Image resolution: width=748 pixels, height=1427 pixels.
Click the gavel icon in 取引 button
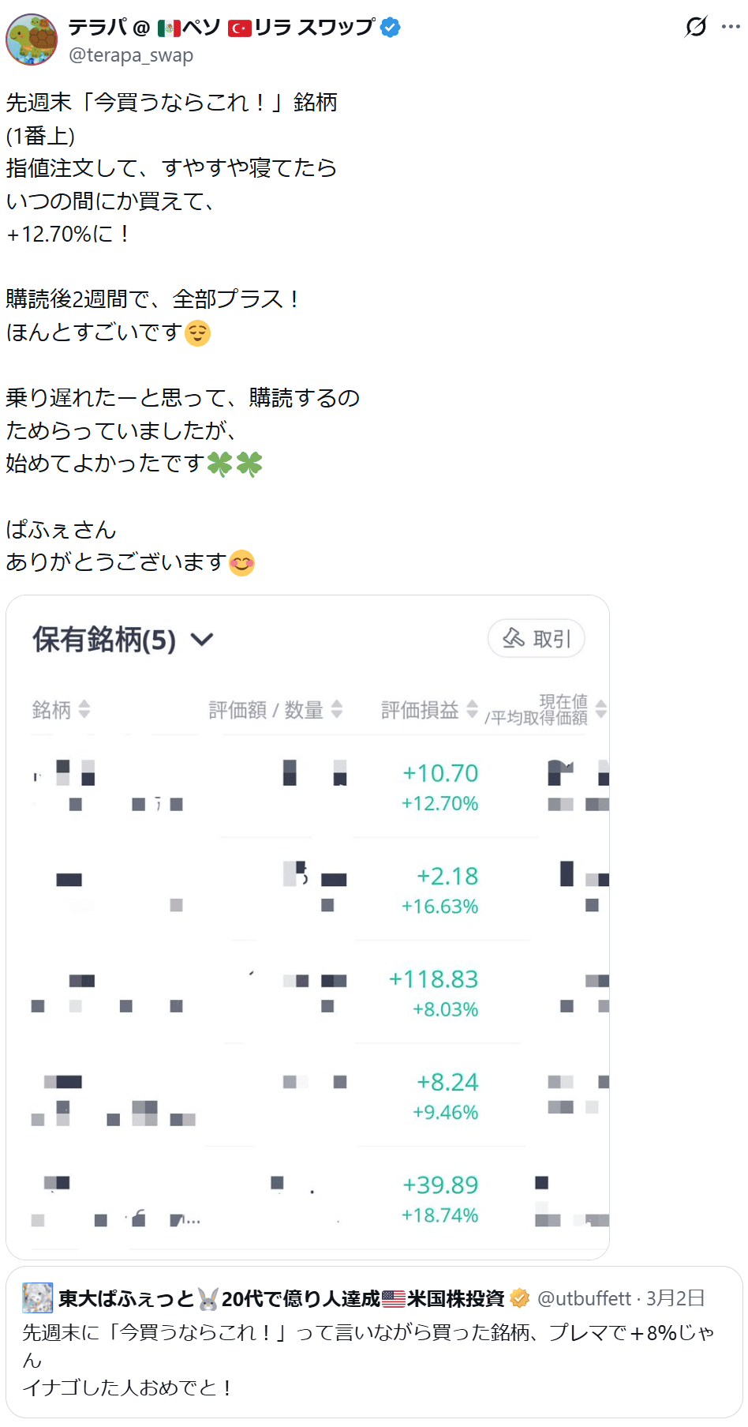click(514, 638)
